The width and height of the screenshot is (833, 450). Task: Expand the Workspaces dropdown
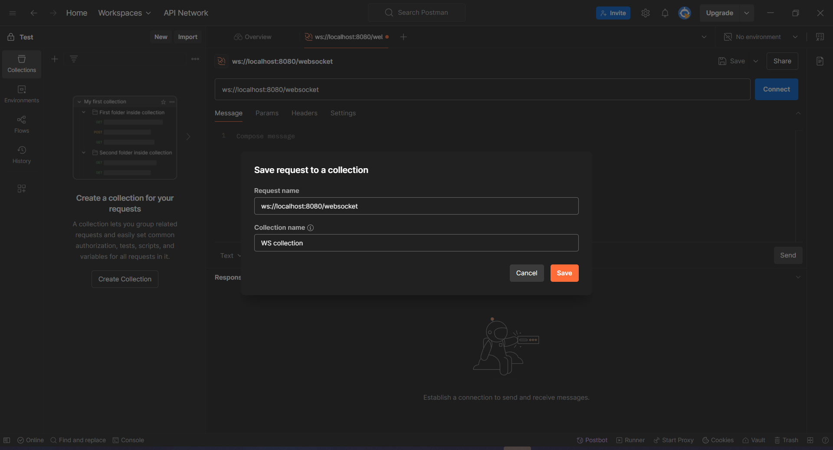point(125,13)
